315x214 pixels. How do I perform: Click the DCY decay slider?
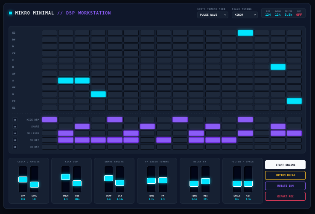coord(120,179)
